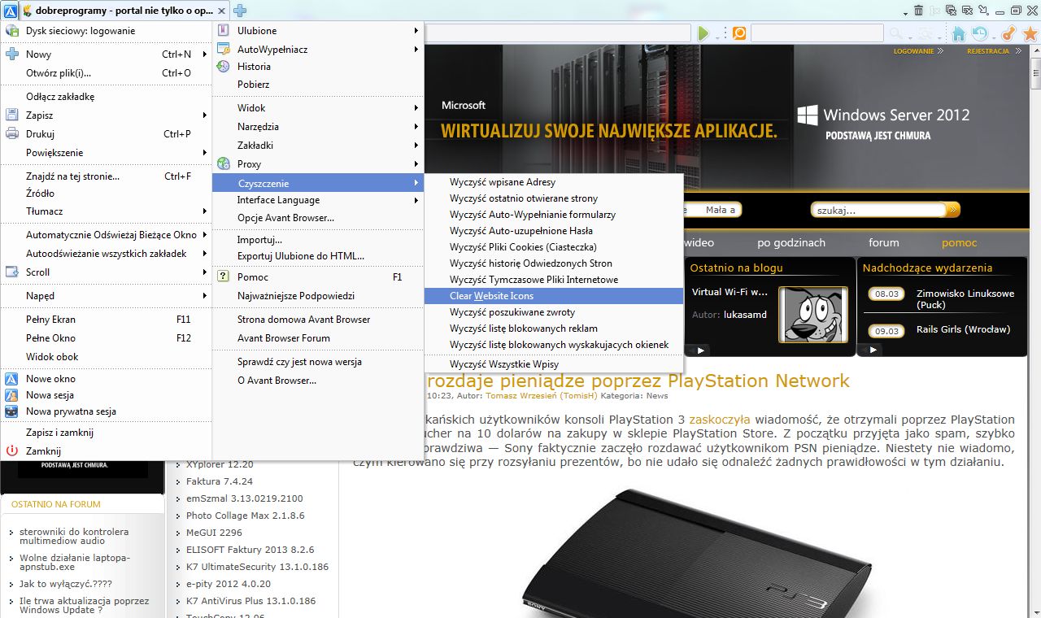Click the red power icon beside Zamknij
Image resolution: width=1041 pixels, height=618 pixels.
[x=11, y=451]
